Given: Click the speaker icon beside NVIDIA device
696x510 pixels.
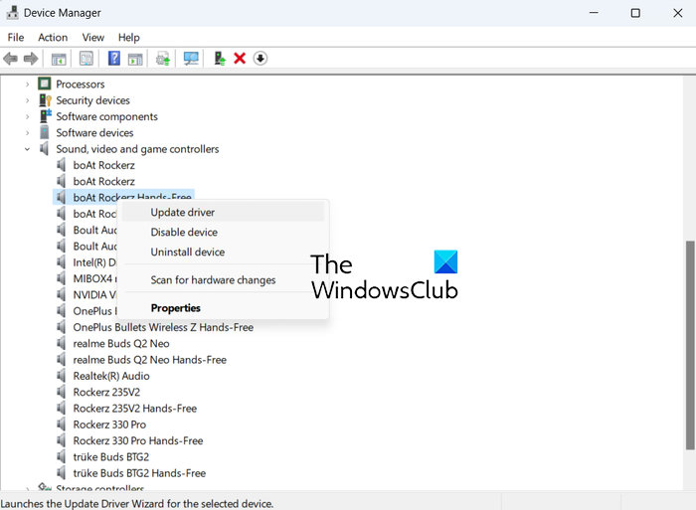Looking at the screenshot, I should [x=62, y=294].
